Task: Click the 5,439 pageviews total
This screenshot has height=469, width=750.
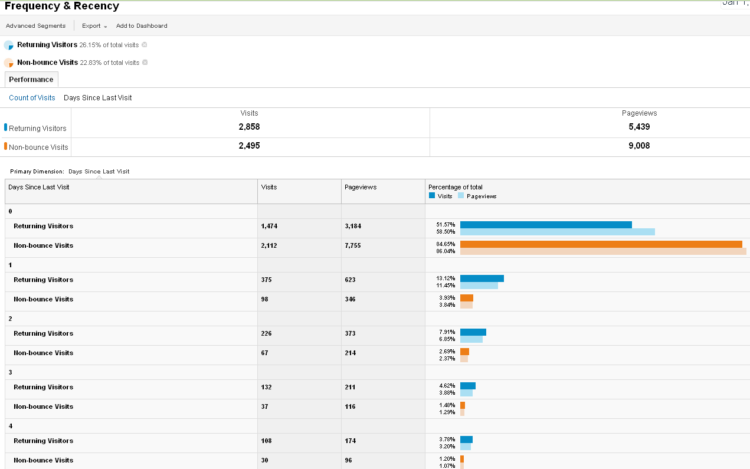Action: (639, 127)
